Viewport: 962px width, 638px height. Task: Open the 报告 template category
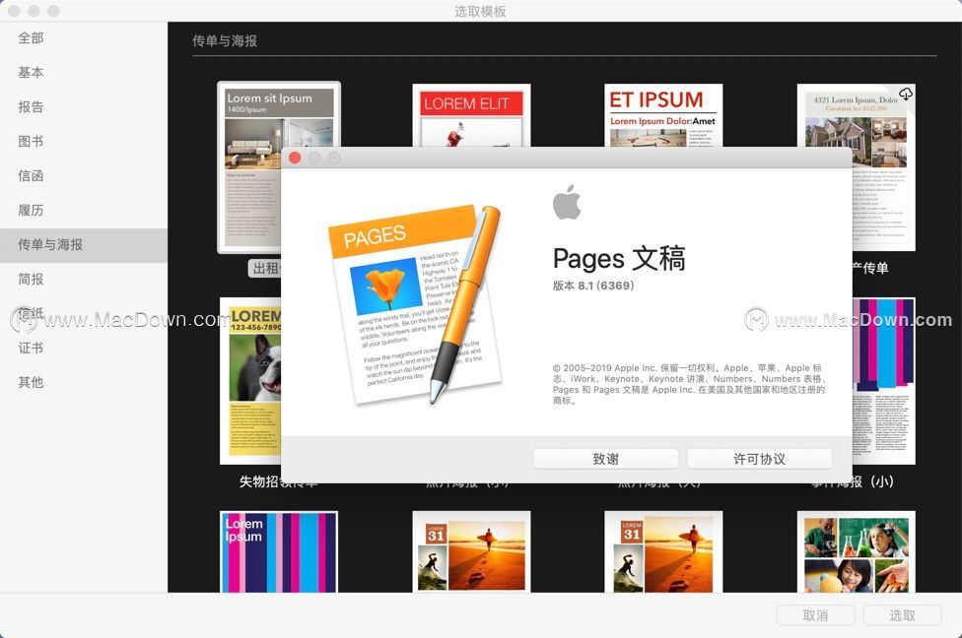(x=31, y=106)
